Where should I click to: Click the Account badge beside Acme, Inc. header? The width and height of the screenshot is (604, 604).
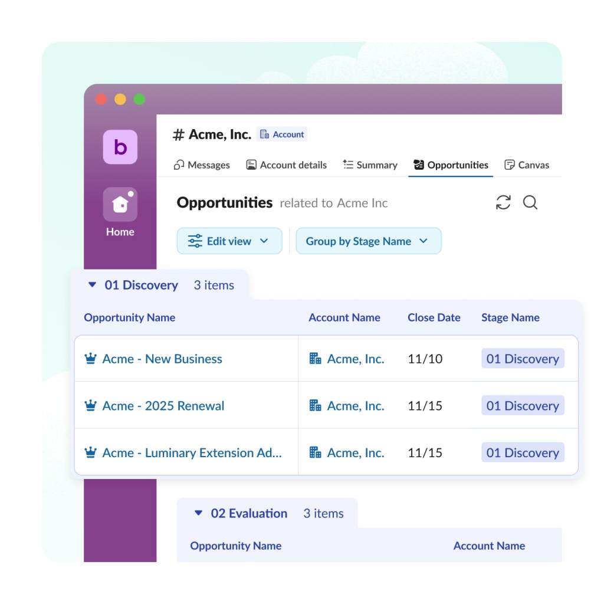[x=282, y=134]
